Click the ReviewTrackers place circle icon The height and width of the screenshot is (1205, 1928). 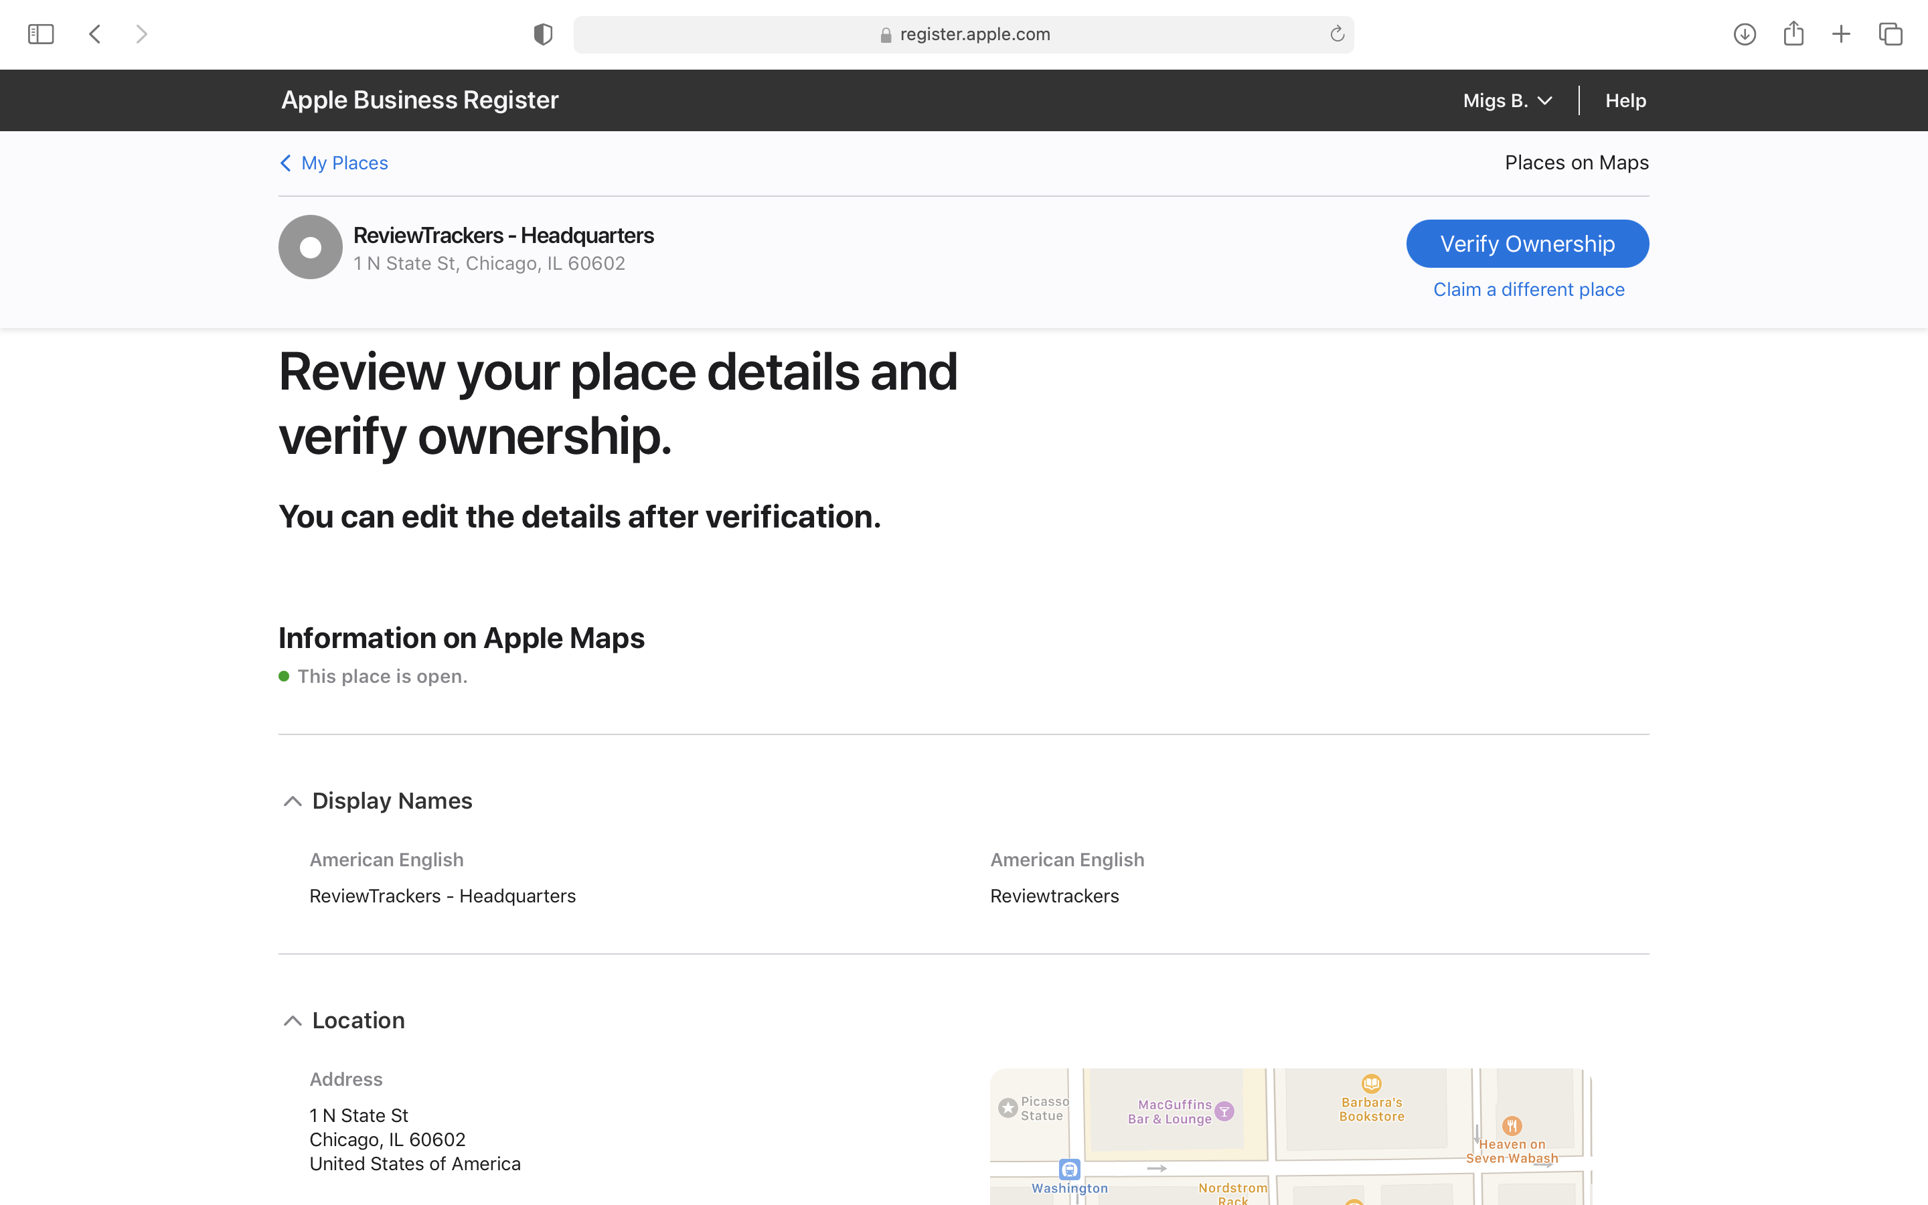tap(310, 246)
